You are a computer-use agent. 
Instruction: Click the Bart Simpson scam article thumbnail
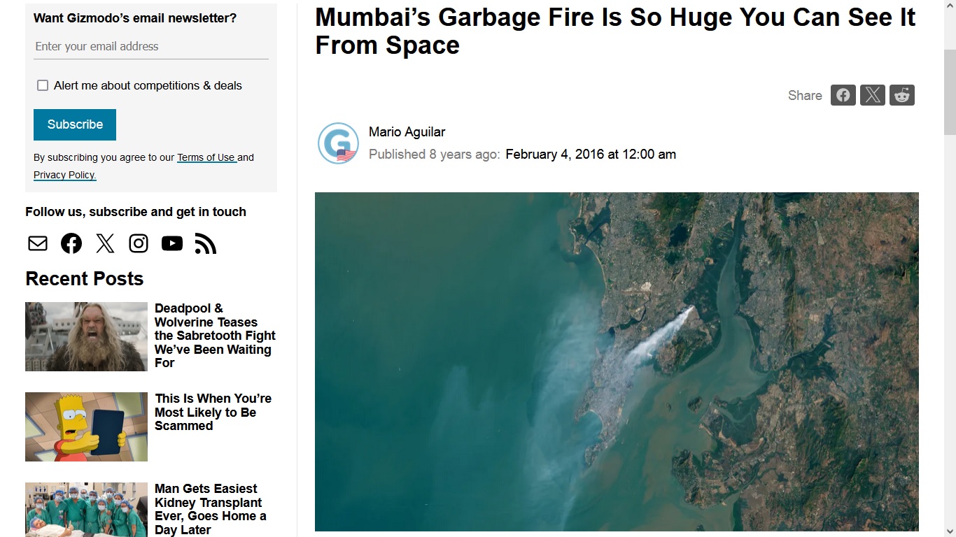click(x=86, y=427)
